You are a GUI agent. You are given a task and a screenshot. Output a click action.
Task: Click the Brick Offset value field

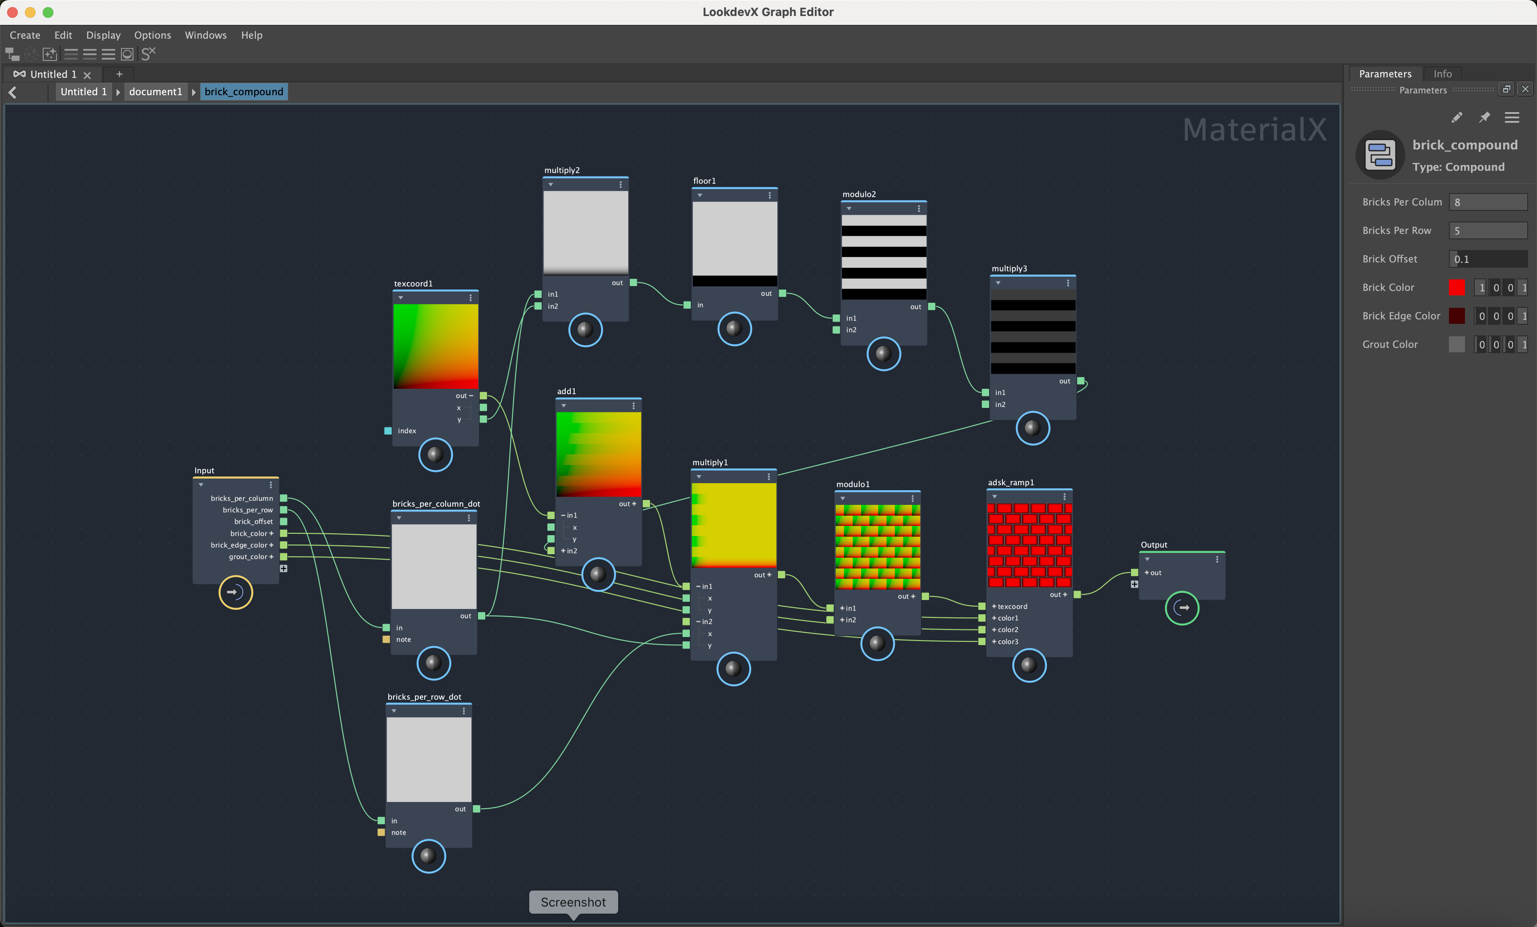coord(1488,259)
